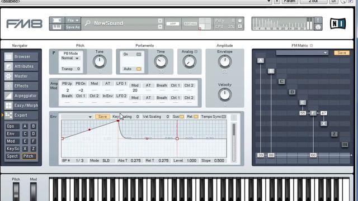This screenshot has width=358, height=201.
Task: Open the File menu dropdown
Action: pos(73,20)
